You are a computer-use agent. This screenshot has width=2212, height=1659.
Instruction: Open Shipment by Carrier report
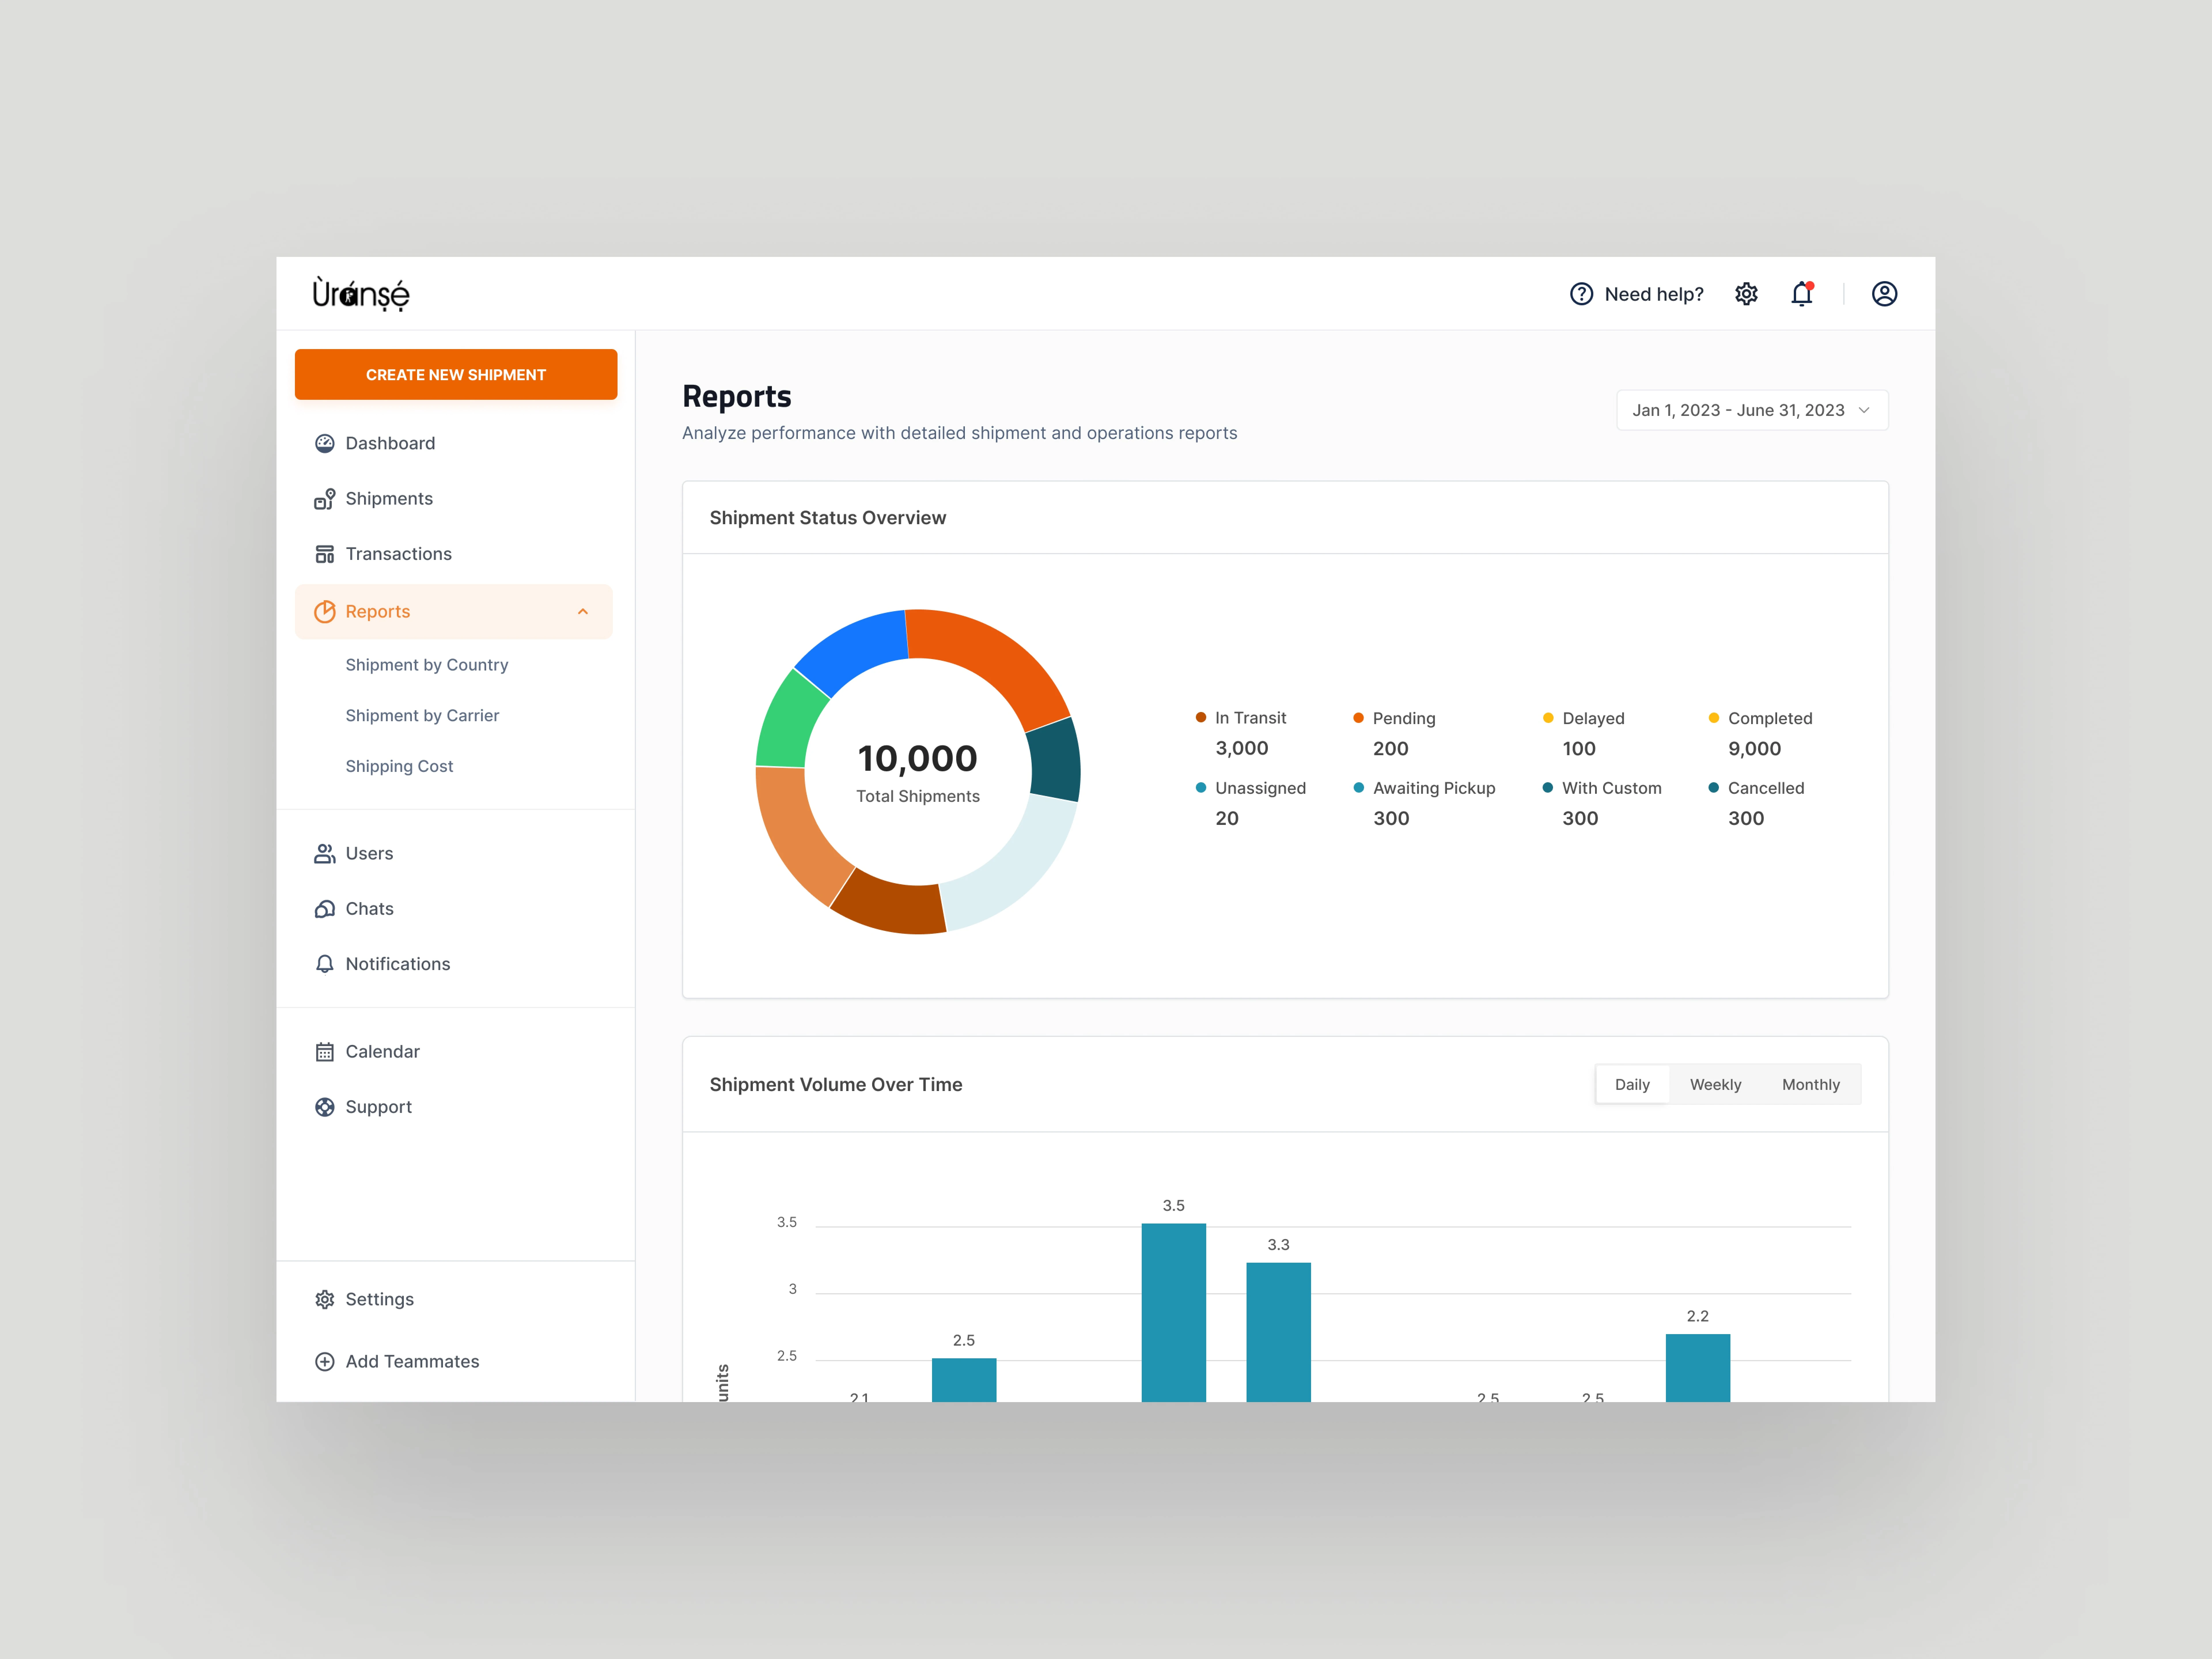coord(422,716)
